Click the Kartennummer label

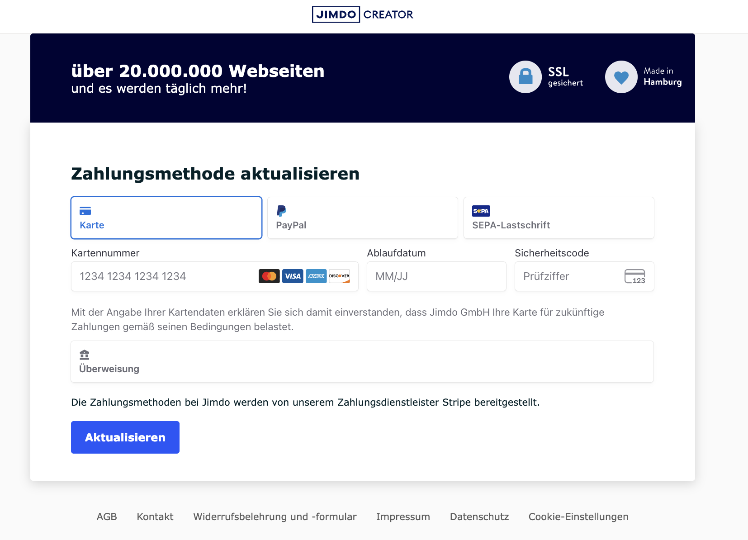point(105,253)
